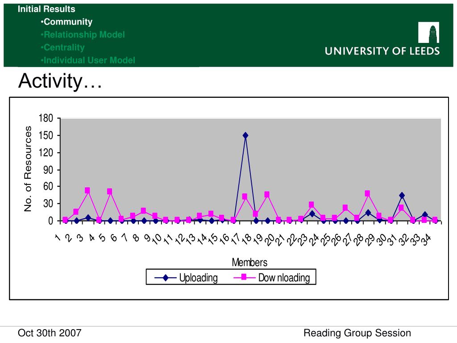Click the y-axis value 150
Image resolution: width=457 pixels, height=343 pixels.
coord(46,136)
